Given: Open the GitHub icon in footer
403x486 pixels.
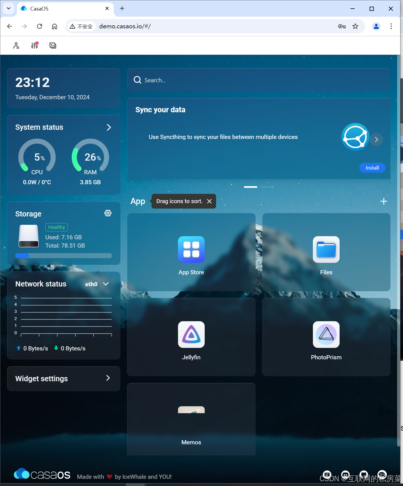Looking at the screenshot, I should [364, 475].
